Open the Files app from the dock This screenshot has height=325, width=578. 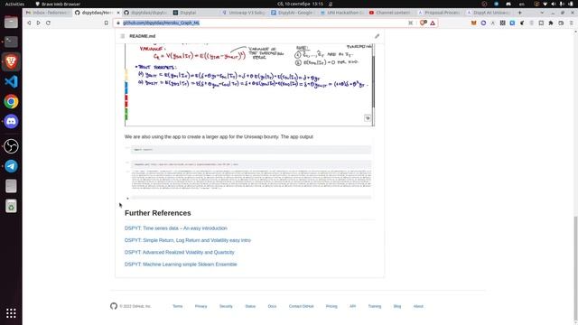click(x=11, y=22)
